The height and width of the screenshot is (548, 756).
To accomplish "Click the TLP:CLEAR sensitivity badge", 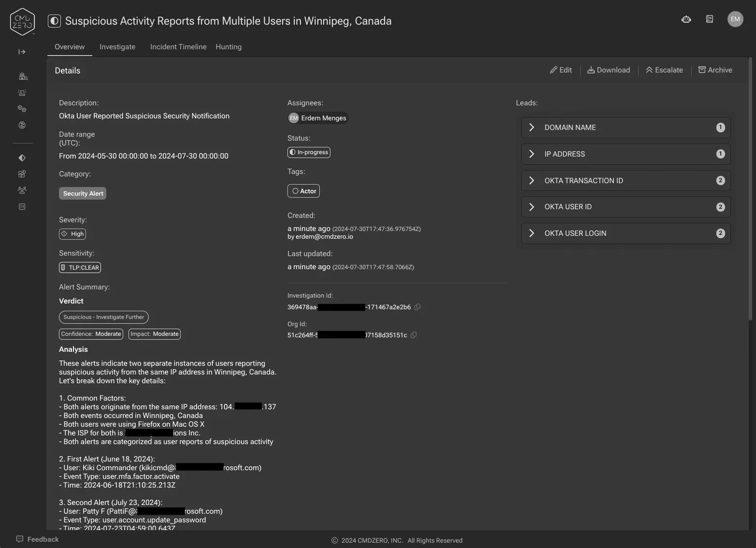I will (x=80, y=268).
